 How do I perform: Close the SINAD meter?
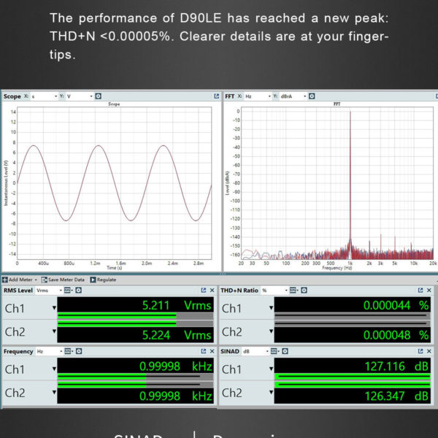coord(429,351)
